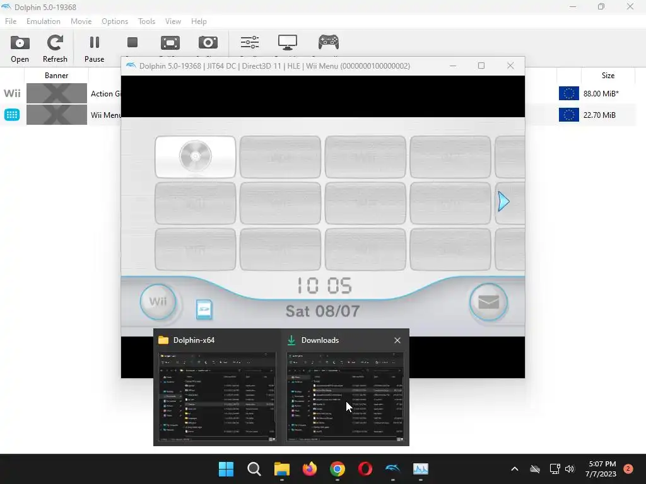Launch Opera from the taskbar
This screenshot has height=484, width=646.
point(365,469)
